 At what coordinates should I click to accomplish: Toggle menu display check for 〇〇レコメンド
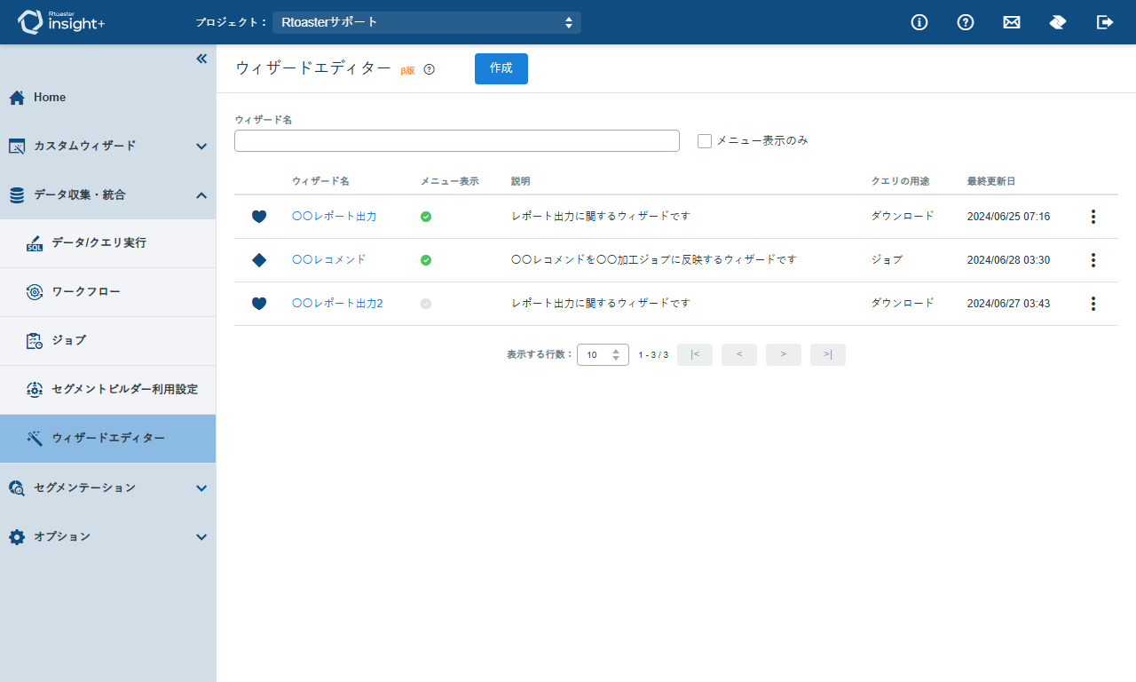pos(426,260)
